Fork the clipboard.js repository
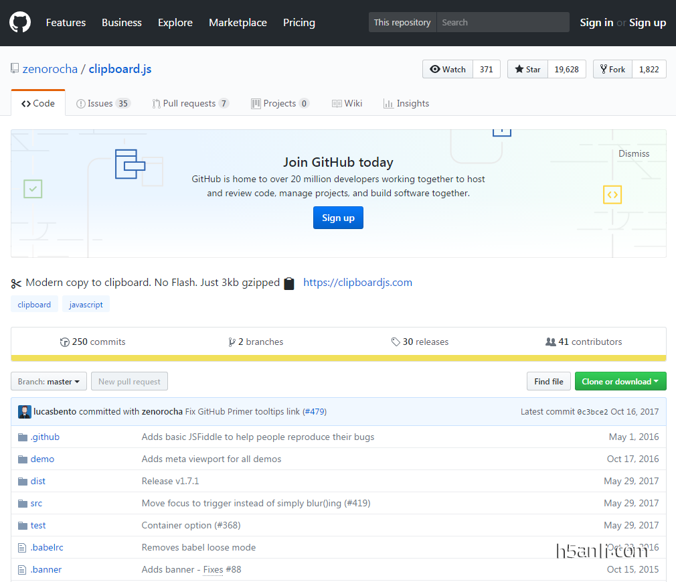Screen dimensions: 676x582 point(612,69)
